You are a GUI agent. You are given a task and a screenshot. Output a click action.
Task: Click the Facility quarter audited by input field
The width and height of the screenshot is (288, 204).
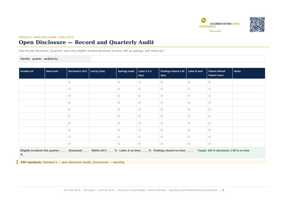178,59
